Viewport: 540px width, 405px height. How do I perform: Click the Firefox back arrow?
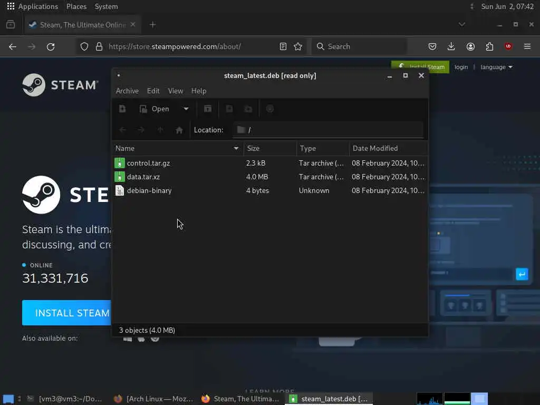(13, 46)
